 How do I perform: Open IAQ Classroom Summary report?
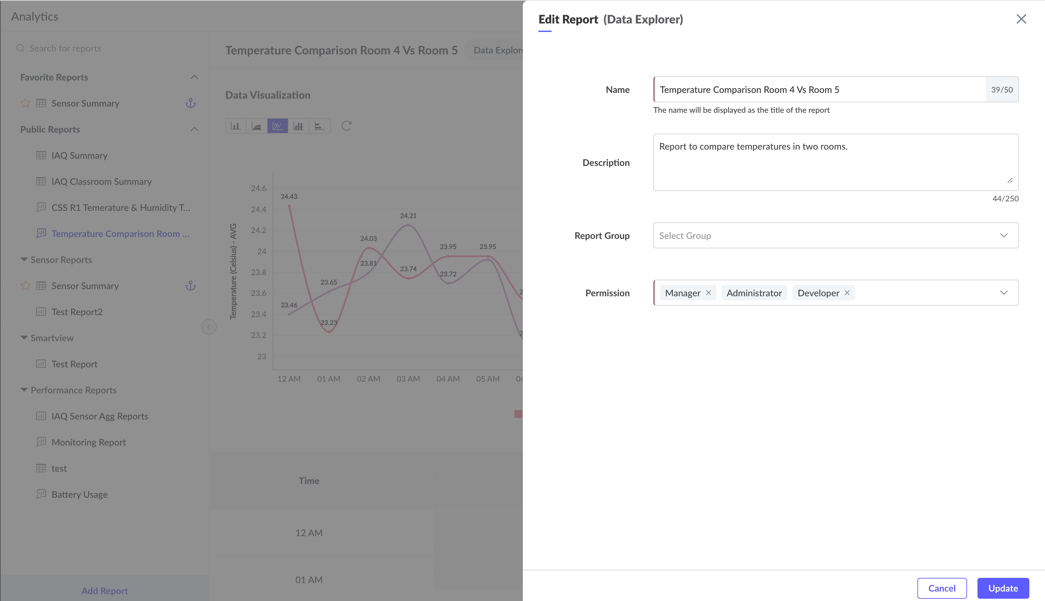pyautogui.click(x=101, y=182)
